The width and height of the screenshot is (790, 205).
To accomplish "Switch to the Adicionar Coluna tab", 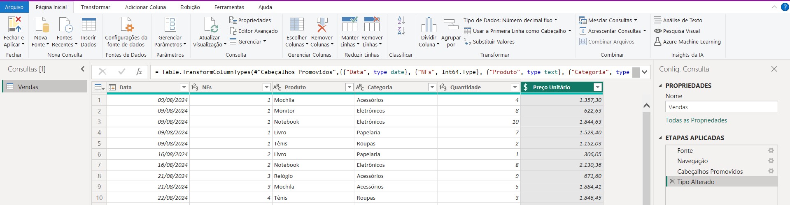I will pos(145,7).
